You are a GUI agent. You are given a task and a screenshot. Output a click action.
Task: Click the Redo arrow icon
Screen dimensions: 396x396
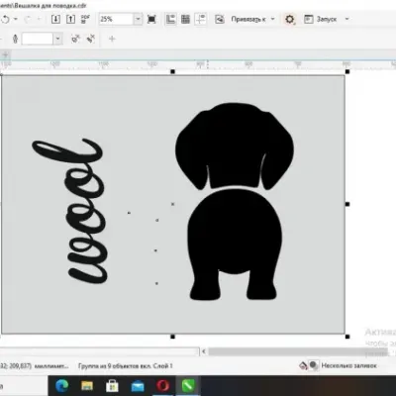coord(28,20)
